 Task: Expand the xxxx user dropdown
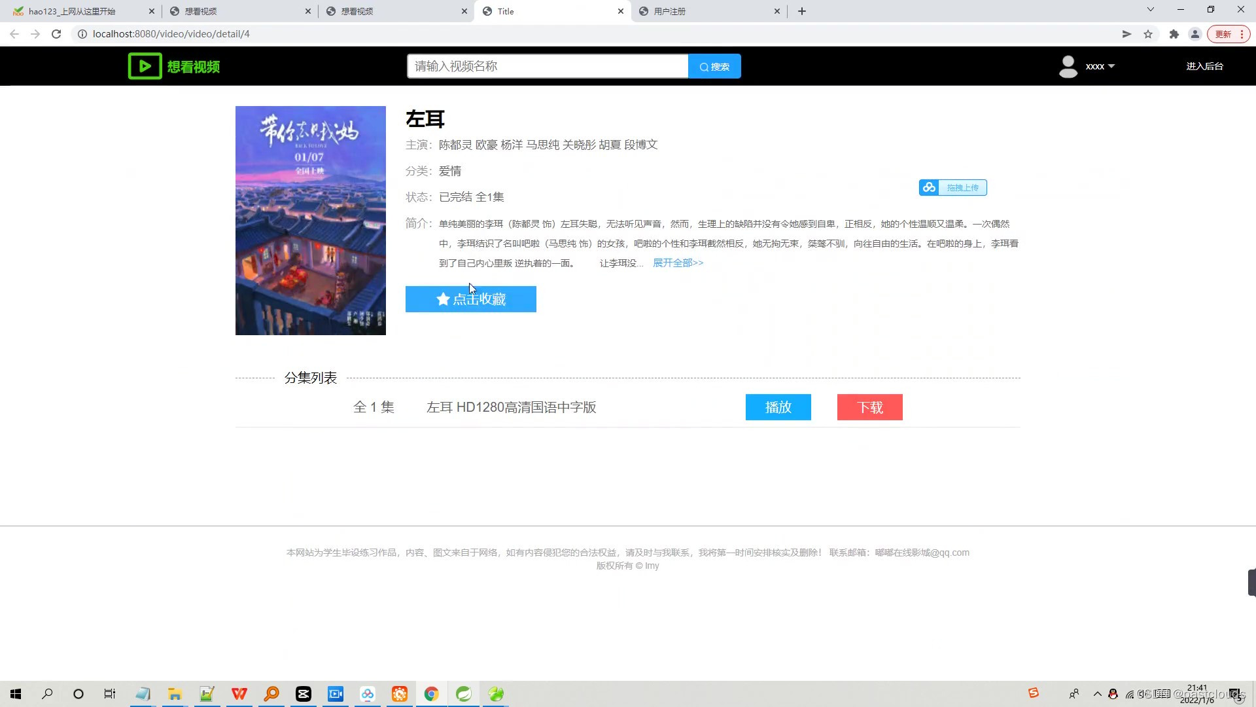1100,66
